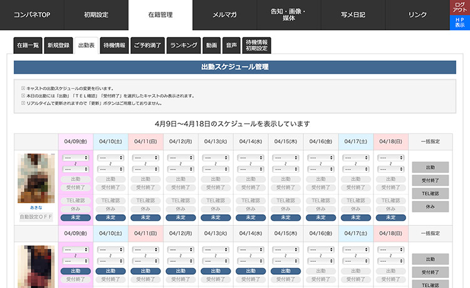Expand start time dropdown for 04/18 first row
Viewport: 470px width, 288px height.
pyautogui.click(x=391, y=158)
